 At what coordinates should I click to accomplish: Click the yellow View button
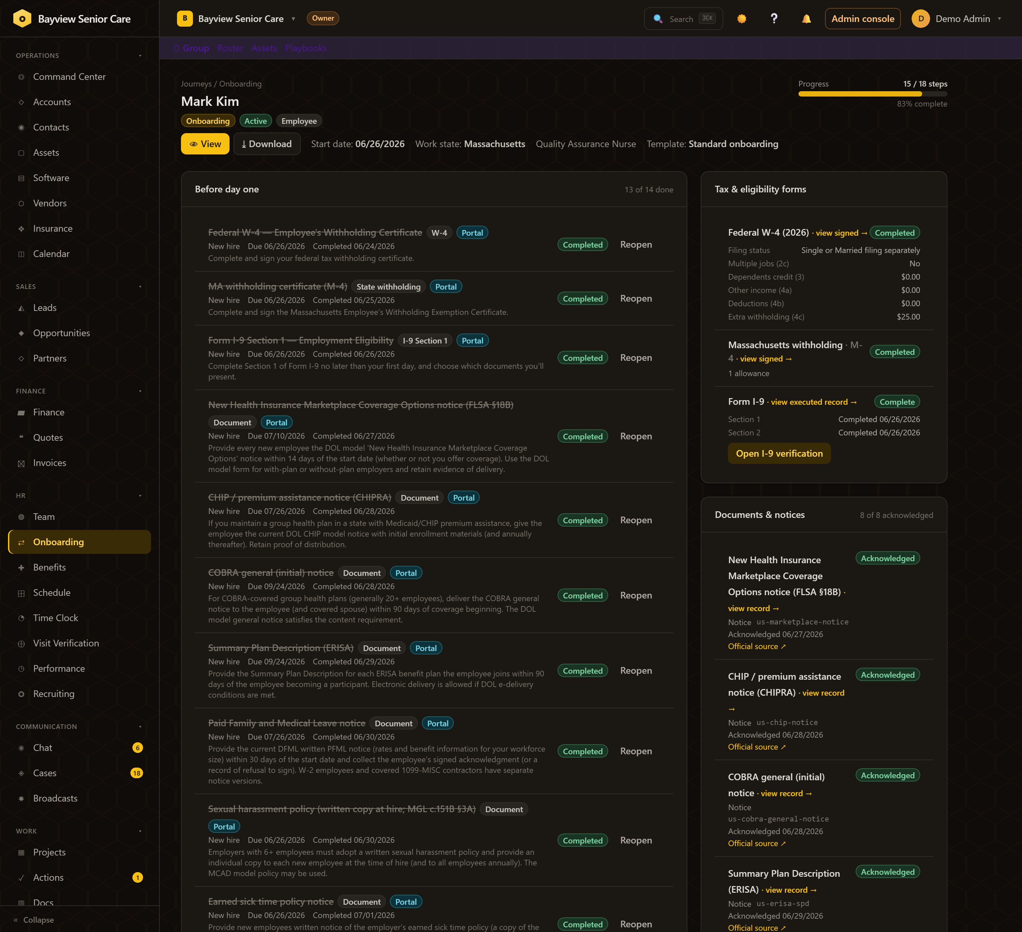click(205, 144)
